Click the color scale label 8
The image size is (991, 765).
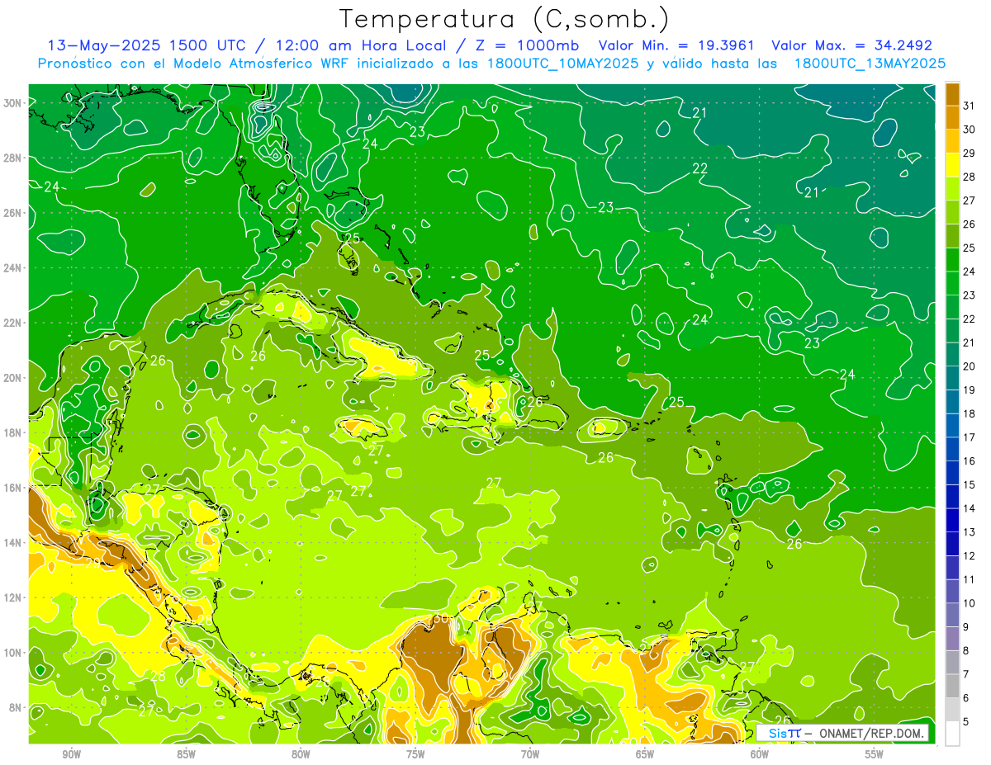point(966,651)
